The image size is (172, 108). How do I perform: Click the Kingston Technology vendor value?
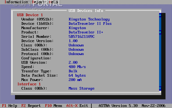(89, 19)
